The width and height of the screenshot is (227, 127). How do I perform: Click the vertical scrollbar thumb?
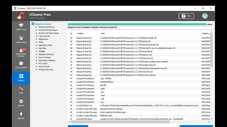[x=211, y=50]
